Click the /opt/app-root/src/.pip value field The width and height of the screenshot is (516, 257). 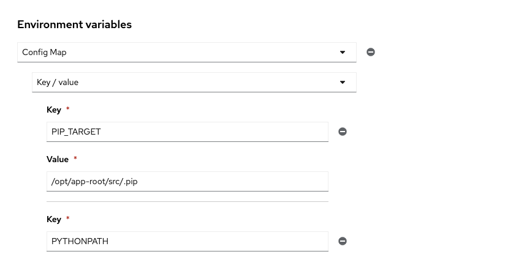pyautogui.click(x=187, y=181)
